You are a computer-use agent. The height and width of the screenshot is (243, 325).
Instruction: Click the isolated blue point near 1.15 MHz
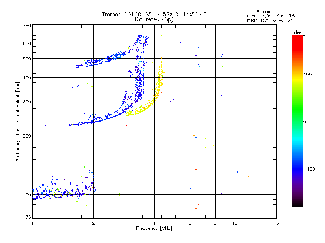(x=45, y=126)
